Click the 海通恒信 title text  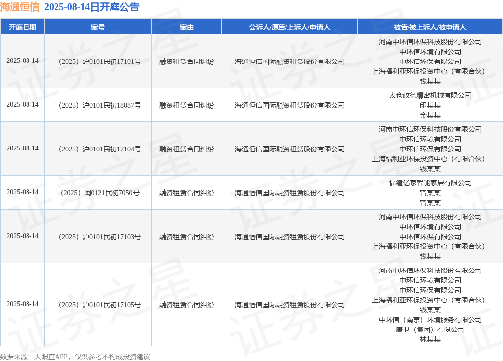pos(20,7)
